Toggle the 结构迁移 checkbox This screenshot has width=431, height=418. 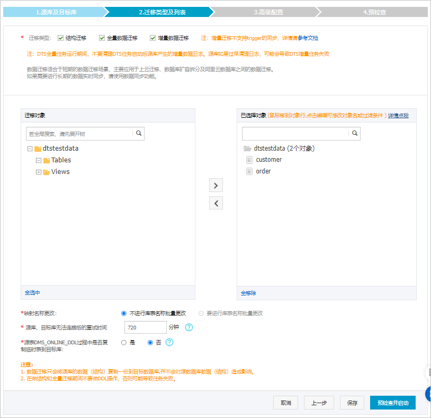[x=60, y=38]
